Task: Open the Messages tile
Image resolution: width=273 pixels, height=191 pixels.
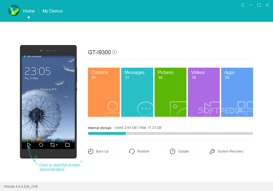Action: (x=137, y=92)
